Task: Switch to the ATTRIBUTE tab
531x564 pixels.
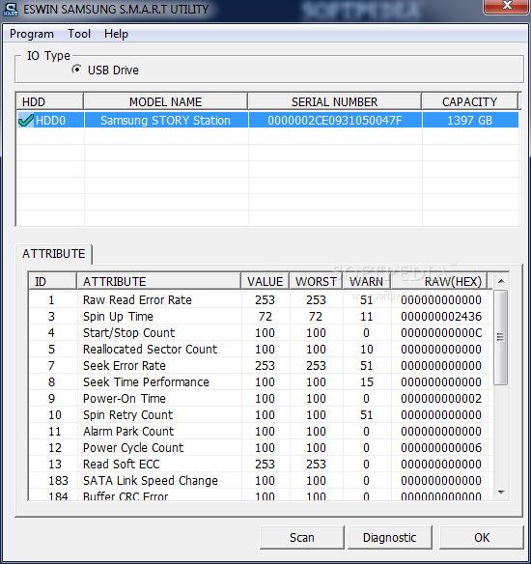Action: pos(53,254)
